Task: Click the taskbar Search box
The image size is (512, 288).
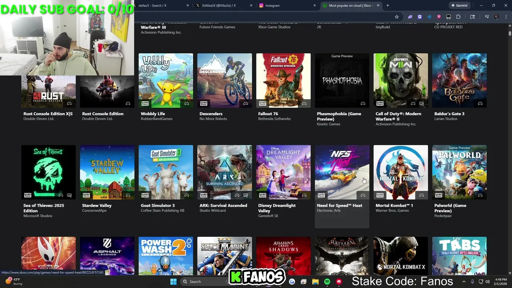Action: (x=204, y=282)
